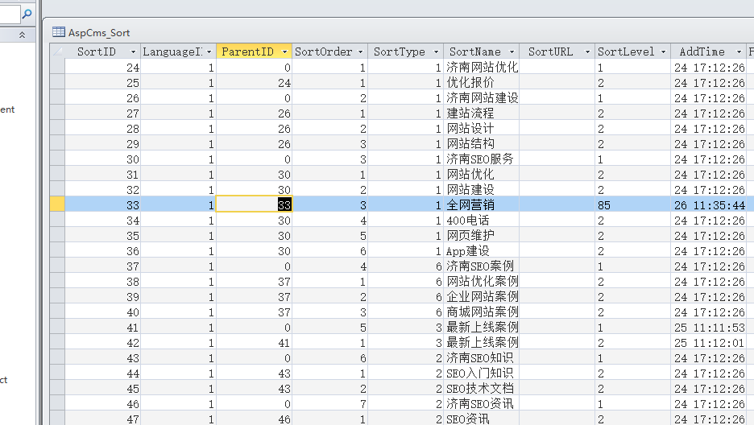Screen dimensions: 754x425
Task: Click the row selector for SortID 24
Action: [56, 68]
